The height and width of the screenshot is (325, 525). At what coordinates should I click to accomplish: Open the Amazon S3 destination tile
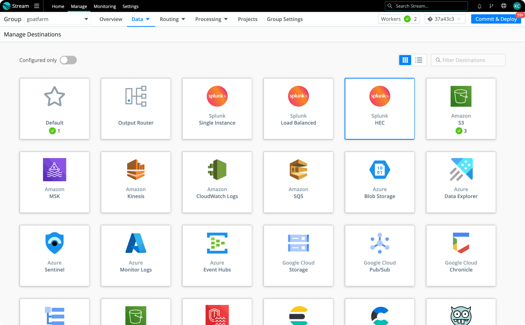coord(461,109)
